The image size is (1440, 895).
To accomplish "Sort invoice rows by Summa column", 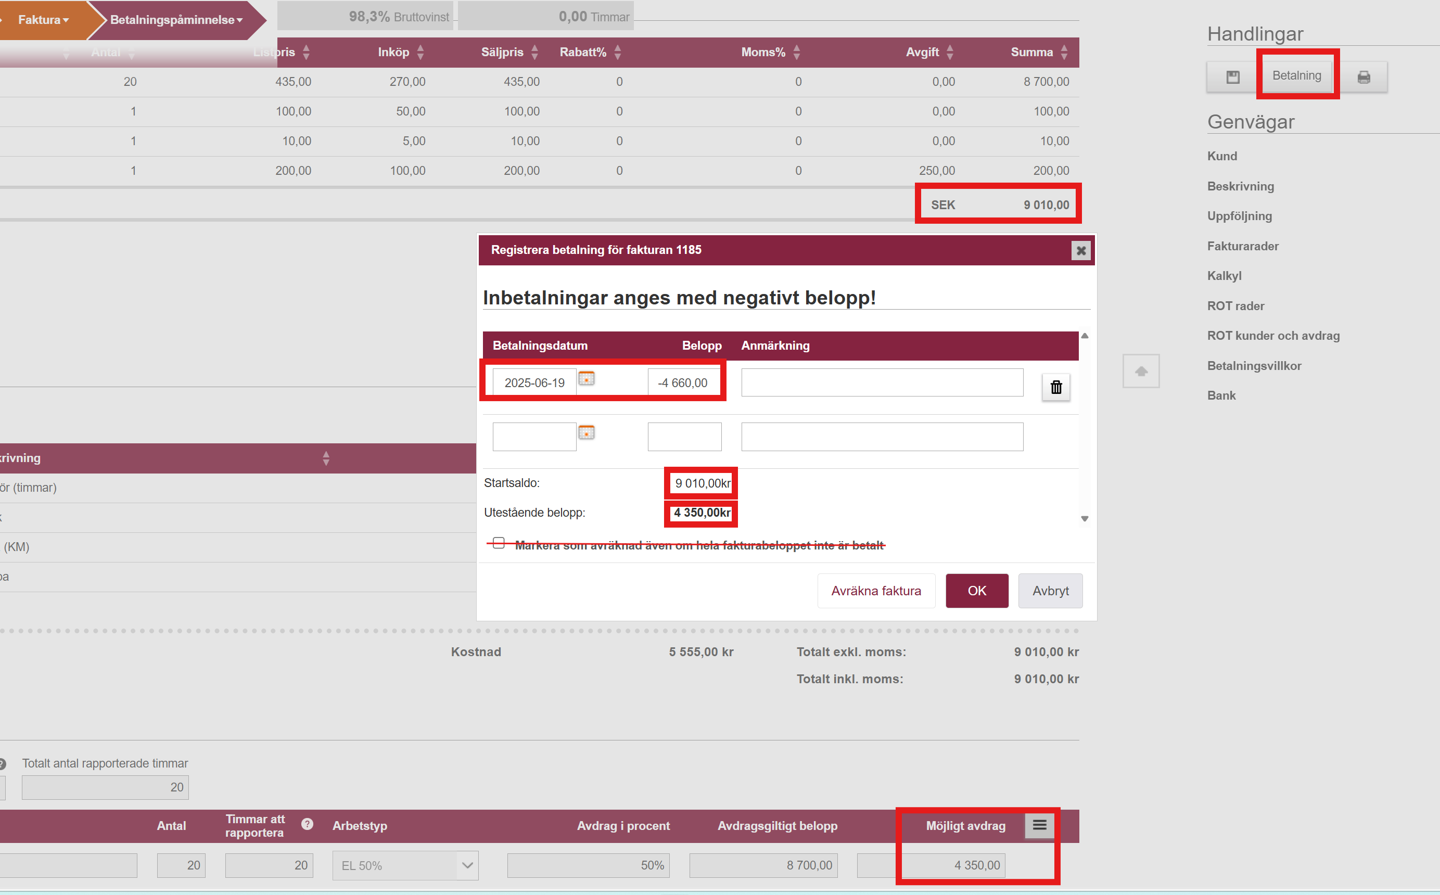I will click(x=1064, y=52).
